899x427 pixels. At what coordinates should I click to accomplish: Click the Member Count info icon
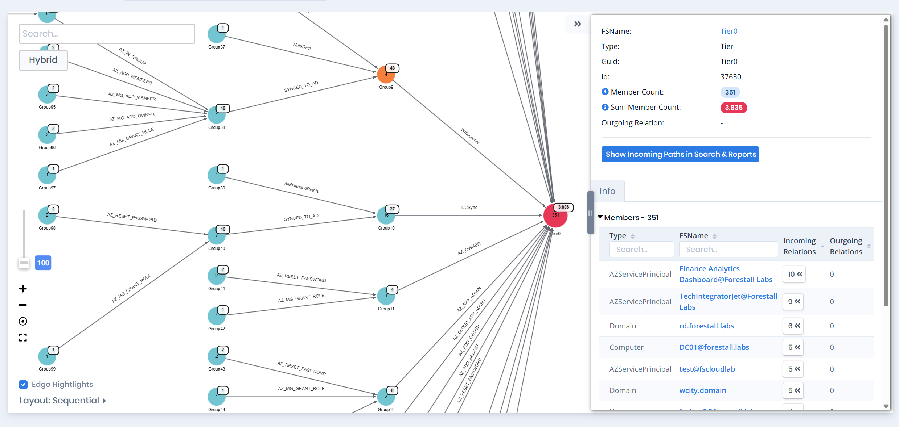point(605,92)
